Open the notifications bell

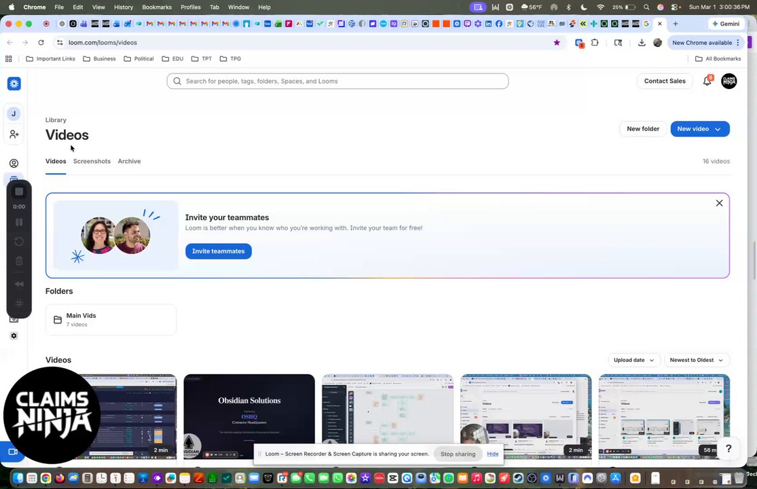click(x=707, y=81)
